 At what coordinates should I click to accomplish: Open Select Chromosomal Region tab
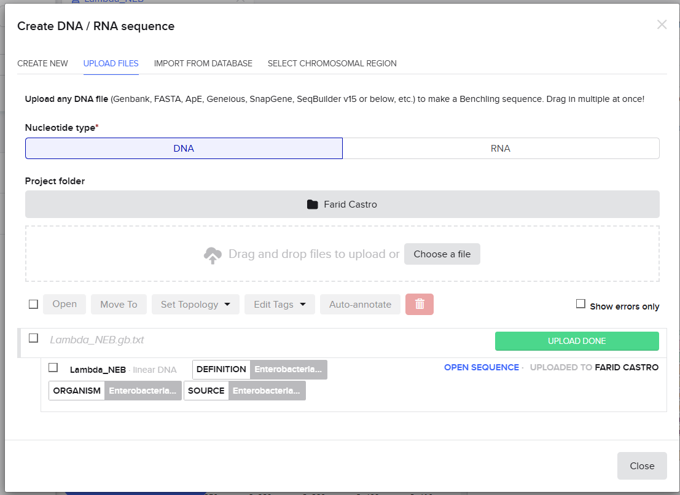coord(332,63)
